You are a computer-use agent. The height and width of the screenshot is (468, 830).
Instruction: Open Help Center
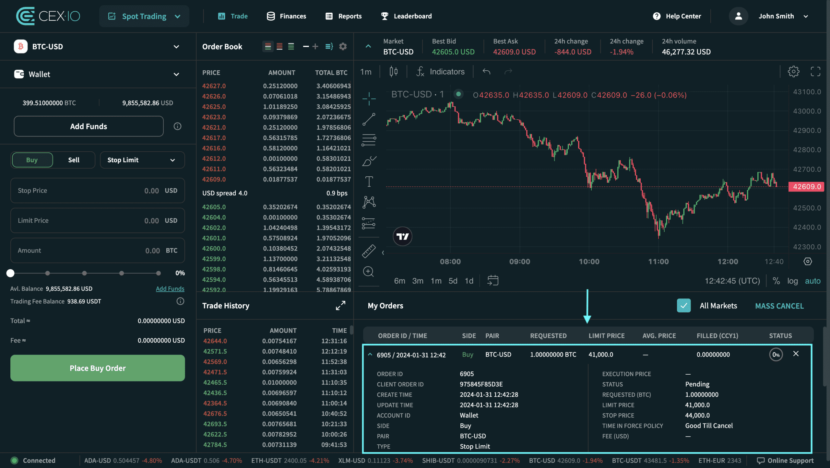(x=677, y=16)
